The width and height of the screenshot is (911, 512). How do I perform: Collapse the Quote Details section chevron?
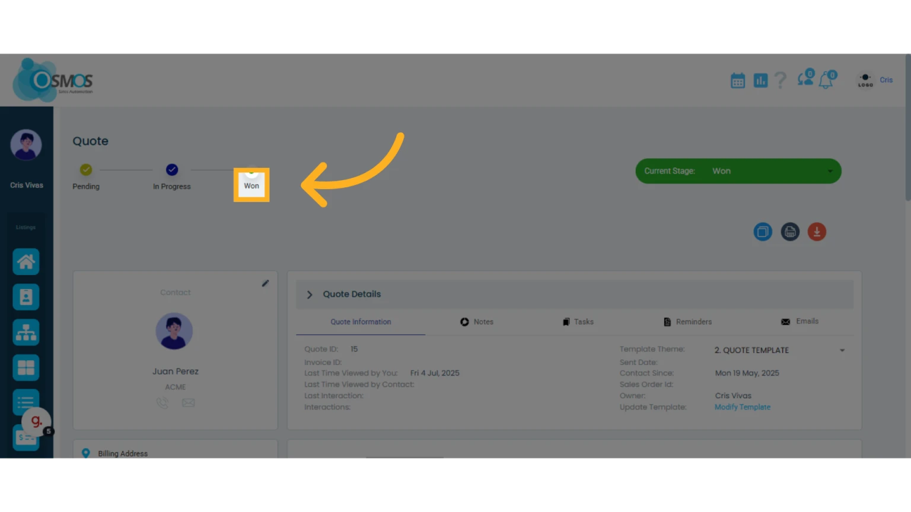click(x=310, y=295)
